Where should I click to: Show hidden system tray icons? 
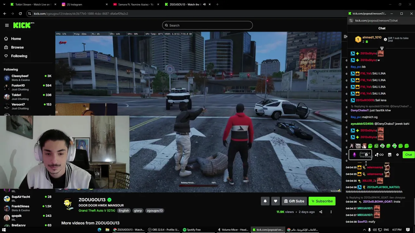click(x=364, y=230)
